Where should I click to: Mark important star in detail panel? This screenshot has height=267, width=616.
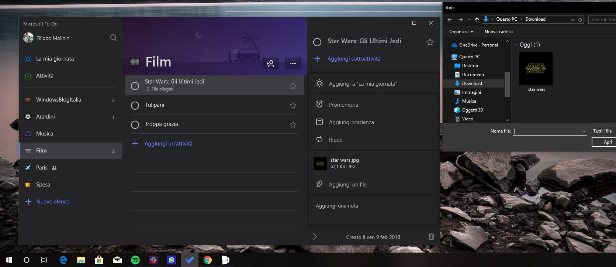[430, 42]
